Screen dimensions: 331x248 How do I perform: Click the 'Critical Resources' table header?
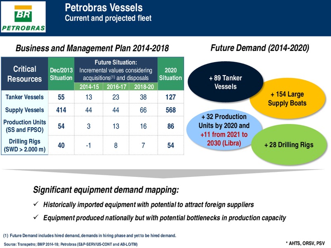(x=24, y=74)
